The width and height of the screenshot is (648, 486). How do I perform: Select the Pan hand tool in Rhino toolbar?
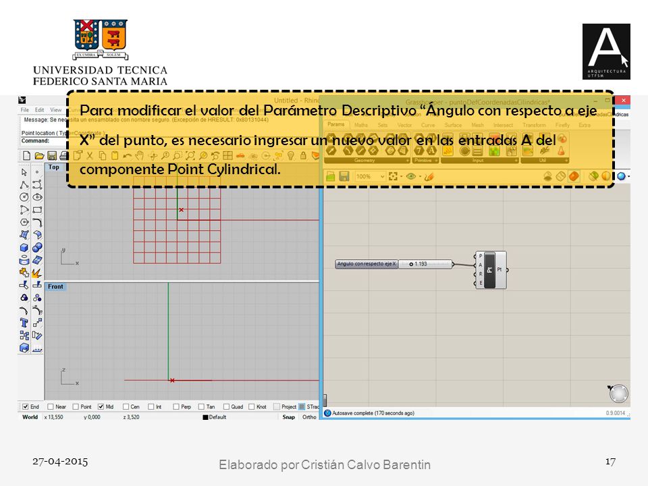(x=140, y=156)
